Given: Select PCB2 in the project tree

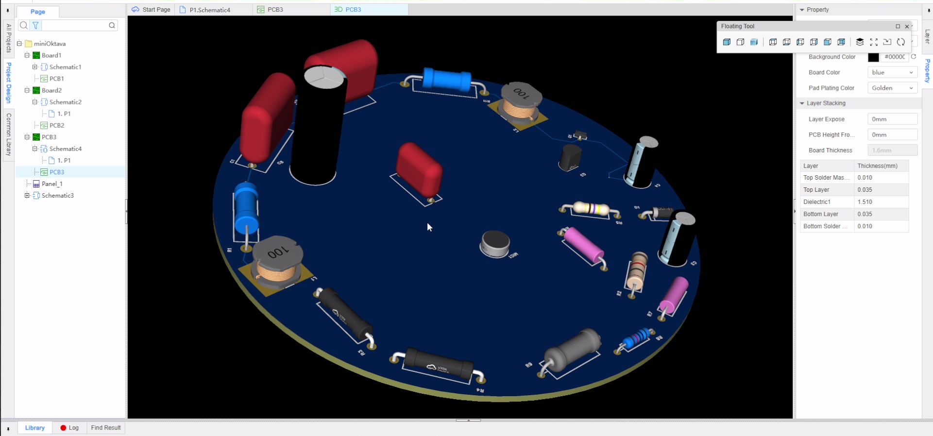Looking at the screenshot, I should [x=56, y=125].
